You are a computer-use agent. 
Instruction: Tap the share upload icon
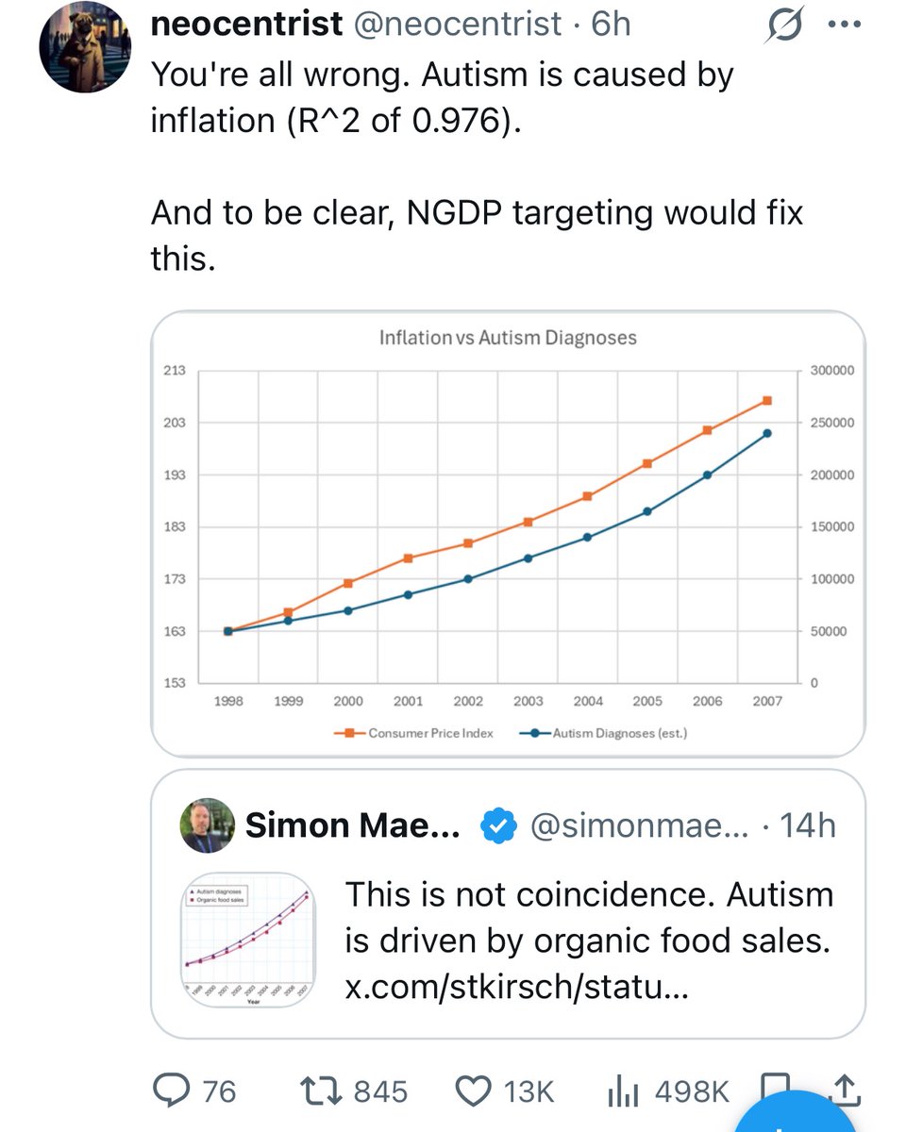coord(843,1090)
